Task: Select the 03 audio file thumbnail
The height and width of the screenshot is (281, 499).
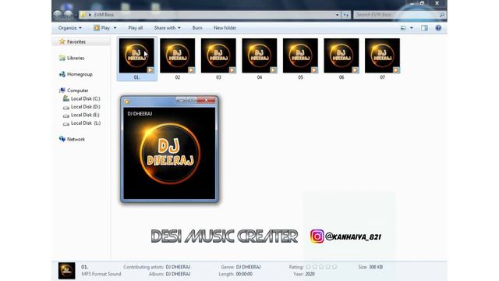Action: (218, 55)
